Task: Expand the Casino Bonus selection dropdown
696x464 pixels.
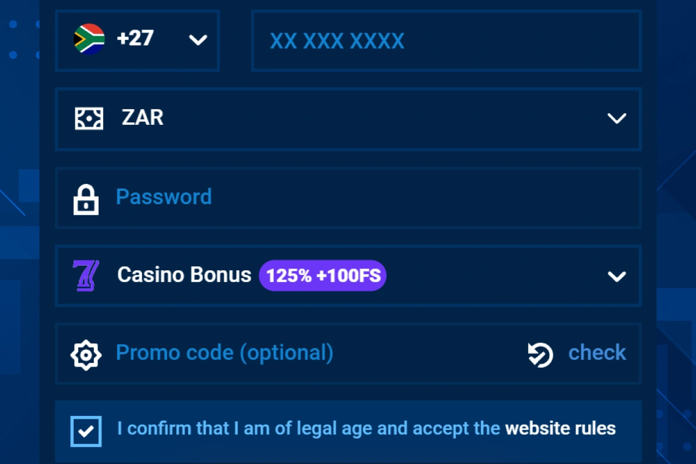Action: tap(618, 276)
